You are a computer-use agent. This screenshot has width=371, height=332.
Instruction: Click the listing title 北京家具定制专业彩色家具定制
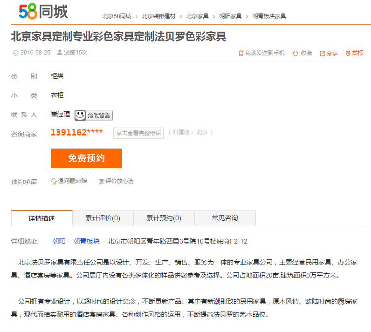(118, 37)
